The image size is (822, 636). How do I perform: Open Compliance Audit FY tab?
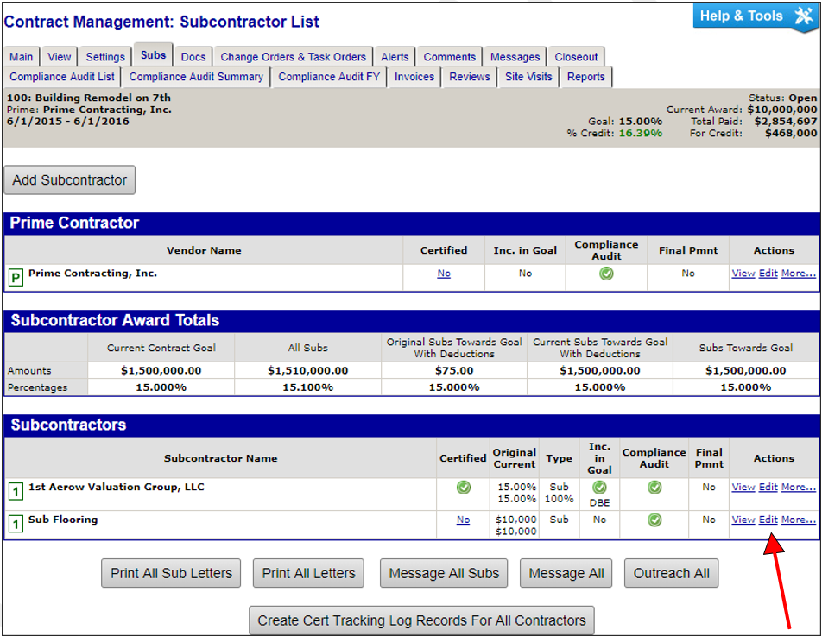tap(329, 77)
